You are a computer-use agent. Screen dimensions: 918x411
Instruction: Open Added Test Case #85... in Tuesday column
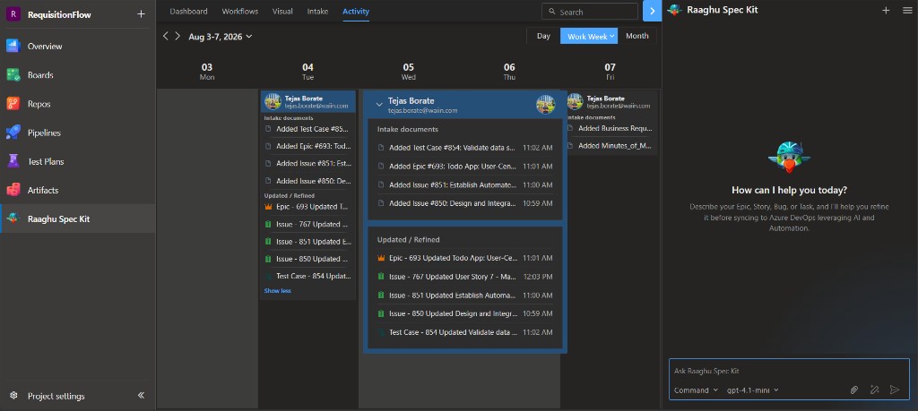[307, 129]
